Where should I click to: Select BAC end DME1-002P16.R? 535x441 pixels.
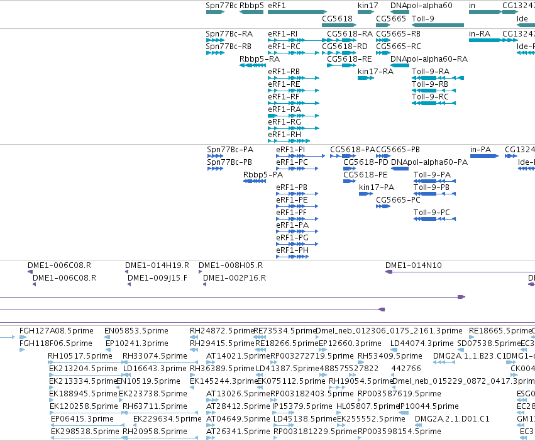[234, 278]
